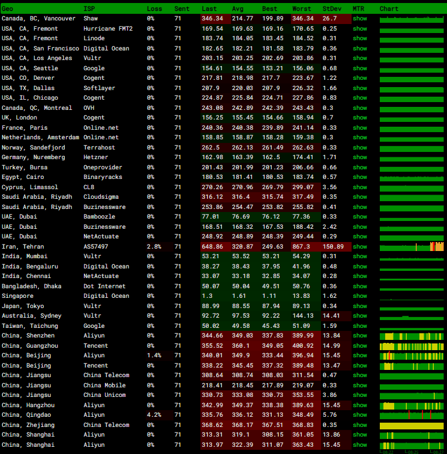Select Vancouver last latency 346.34
The image size is (447, 454).
point(212,19)
